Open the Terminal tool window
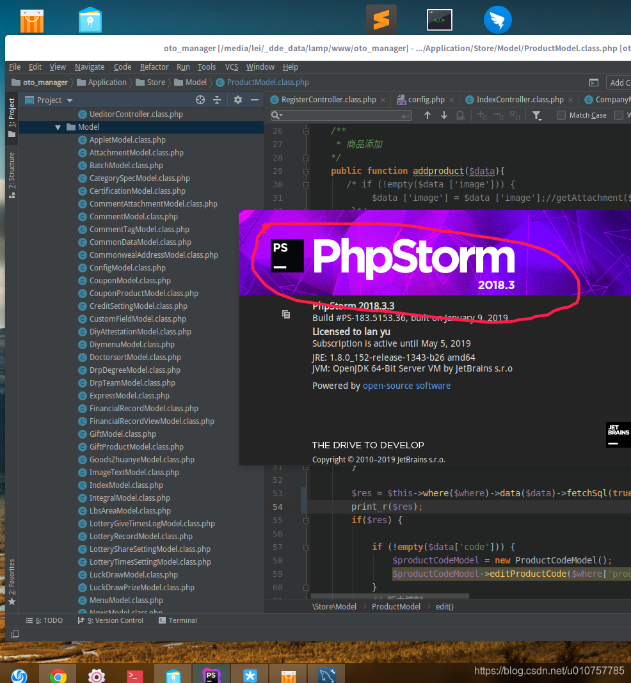The width and height of the screenshot is (631, 683). pos(178,620)
